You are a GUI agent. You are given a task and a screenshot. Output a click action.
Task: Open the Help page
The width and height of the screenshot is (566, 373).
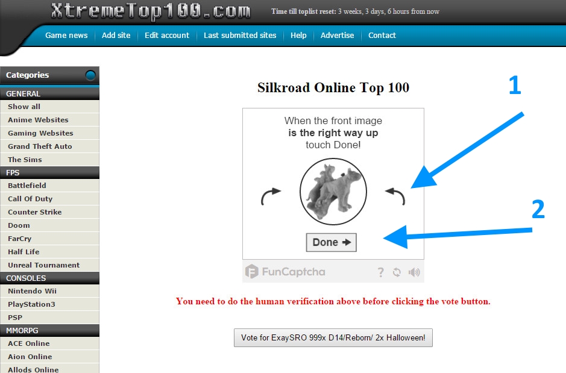(x=298, y=36)
